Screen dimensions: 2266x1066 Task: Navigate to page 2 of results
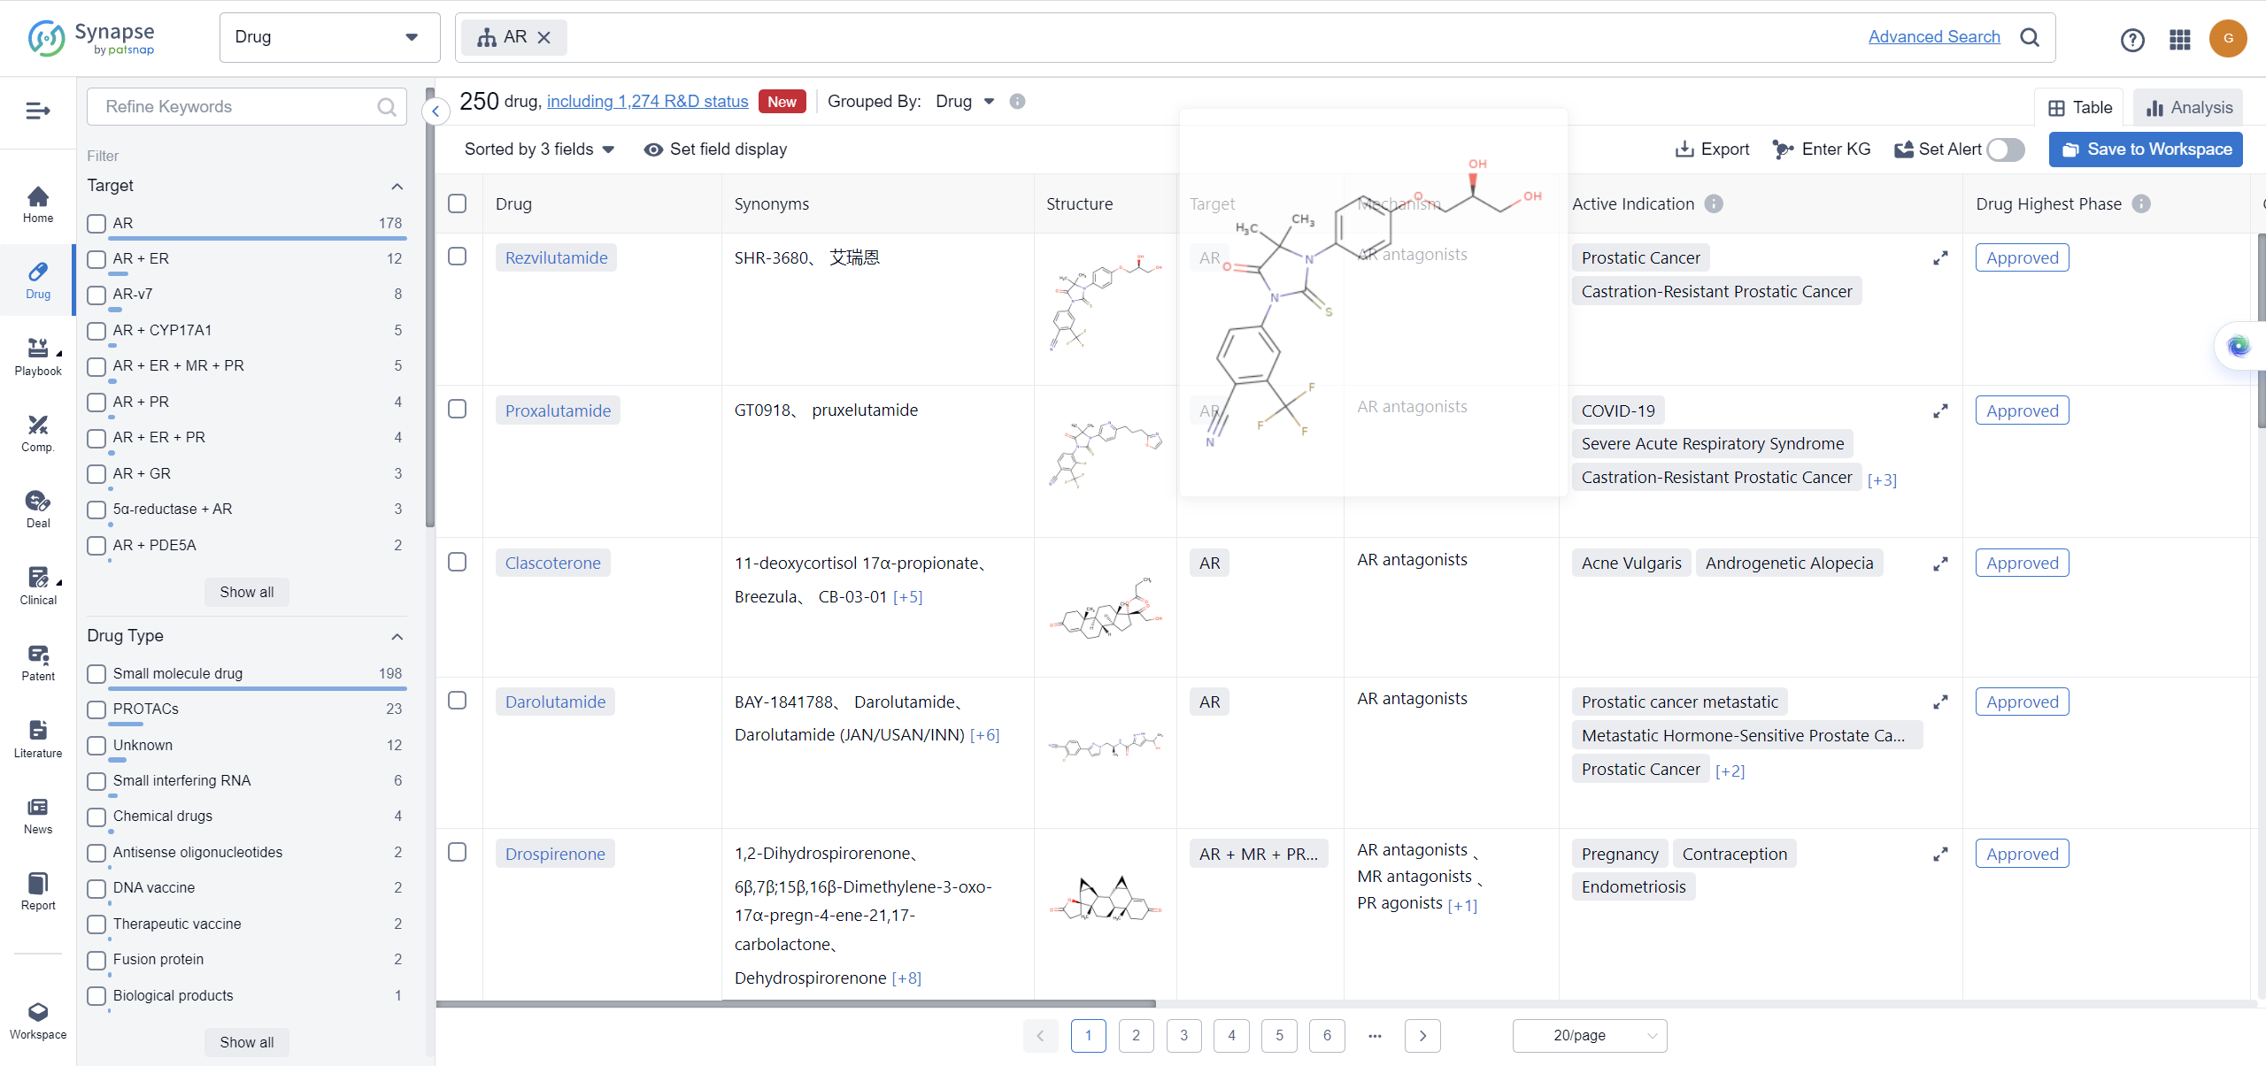1137,1036
